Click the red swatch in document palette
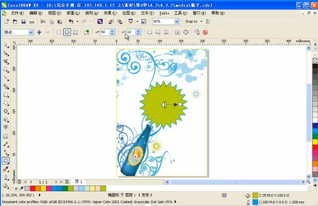Viewport: 318px width, 206px height. click(x=32, y=189)
